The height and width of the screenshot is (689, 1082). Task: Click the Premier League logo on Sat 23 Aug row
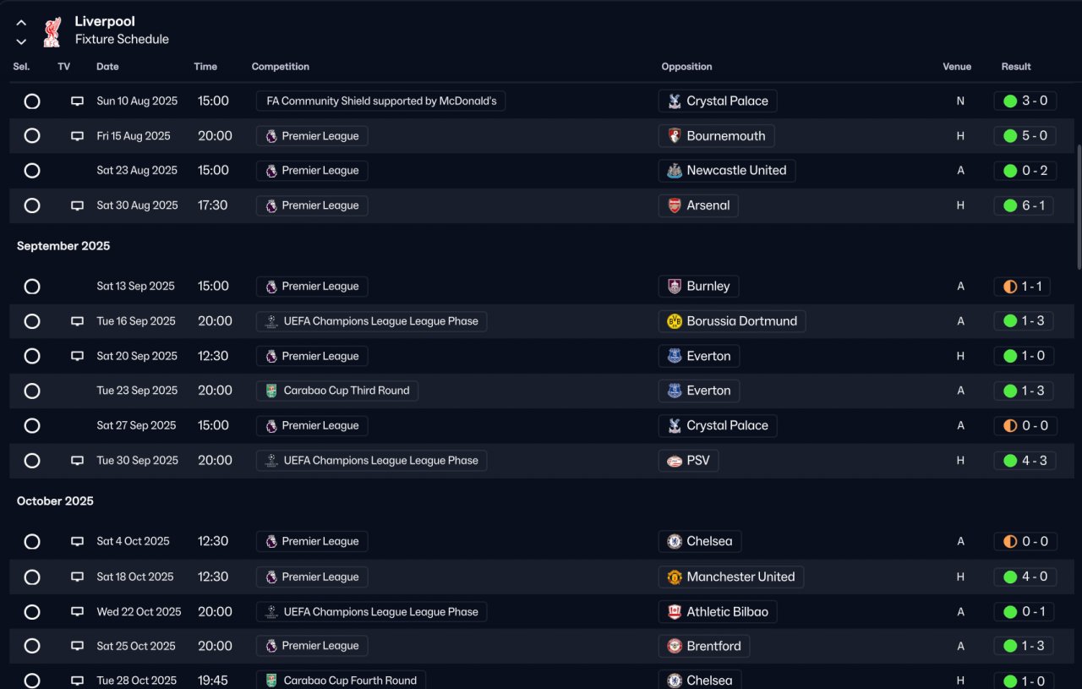(x=271, y=171)
